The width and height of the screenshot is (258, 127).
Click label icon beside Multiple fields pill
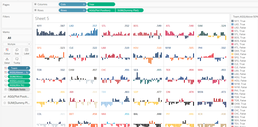[x=6, y=89]
